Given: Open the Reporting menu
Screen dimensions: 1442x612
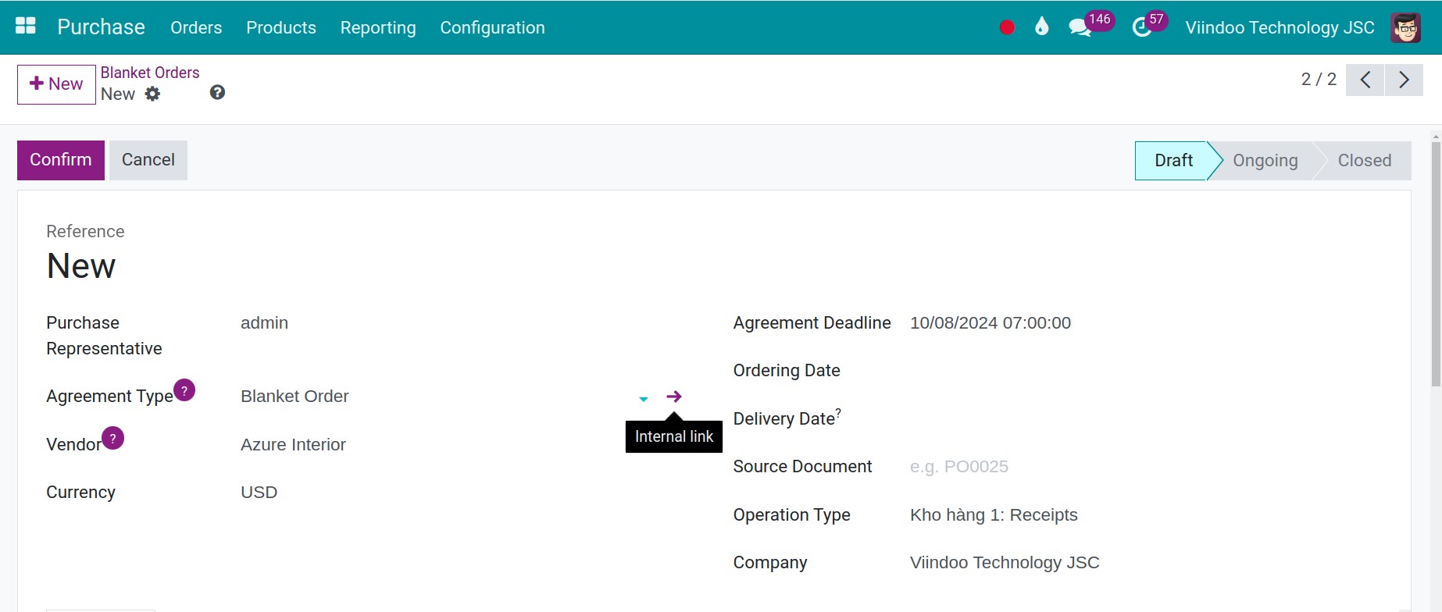Looking at the screenshot, I should [378, 27].
